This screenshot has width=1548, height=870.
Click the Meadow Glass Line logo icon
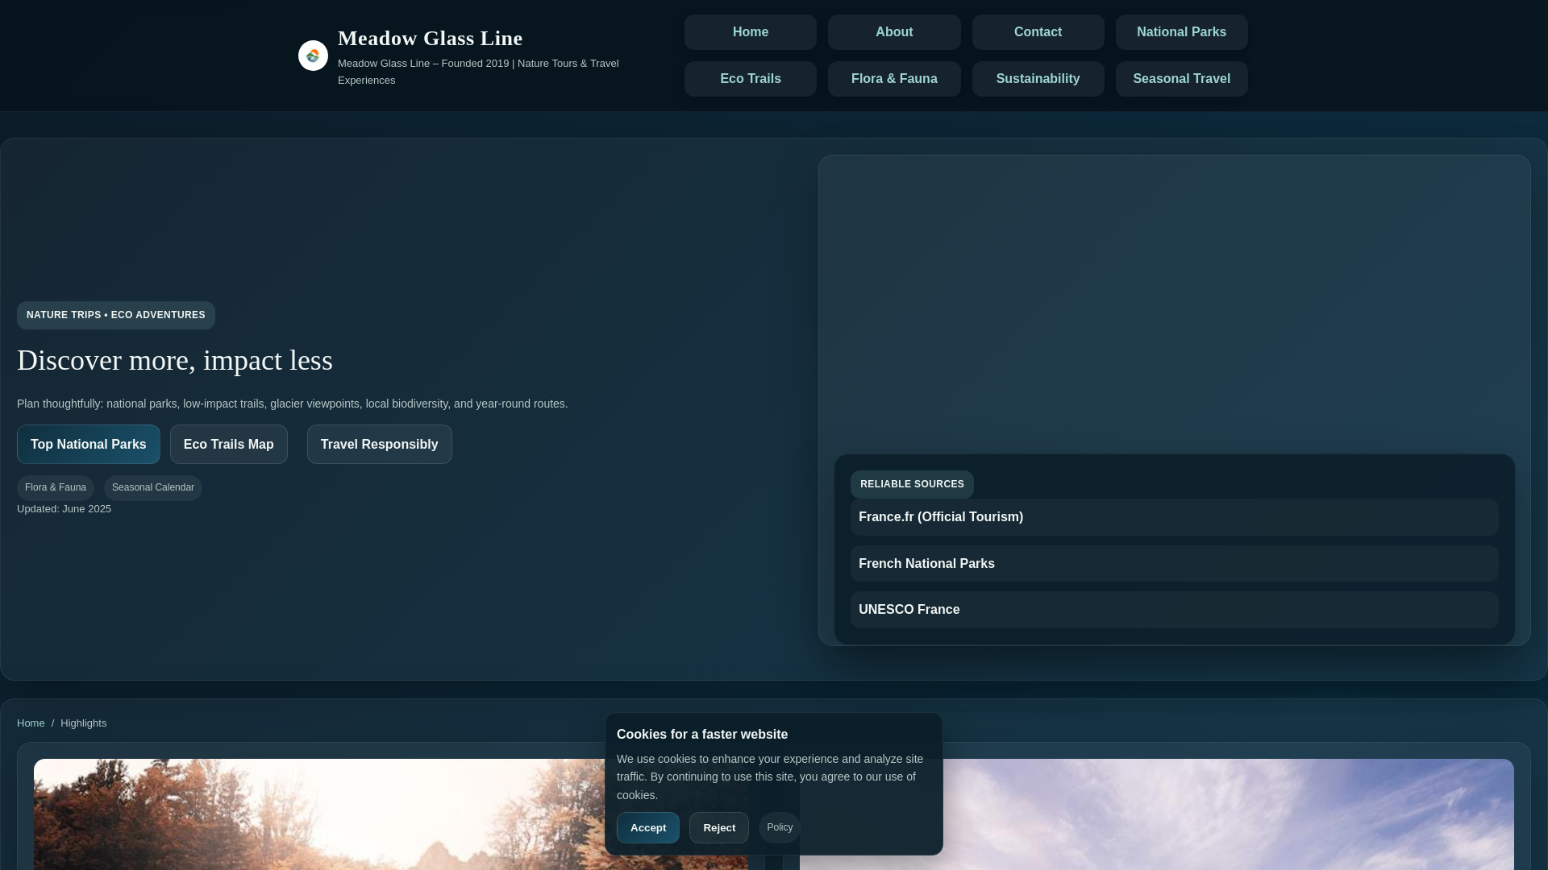click(313, 56)
